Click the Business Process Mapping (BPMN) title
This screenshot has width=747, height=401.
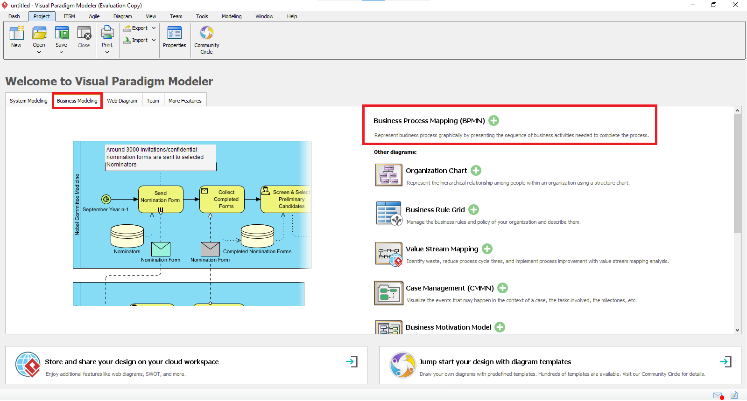[429, 121]
